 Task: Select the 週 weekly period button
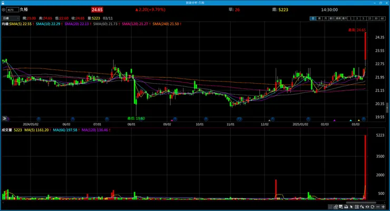click(319, 18)
